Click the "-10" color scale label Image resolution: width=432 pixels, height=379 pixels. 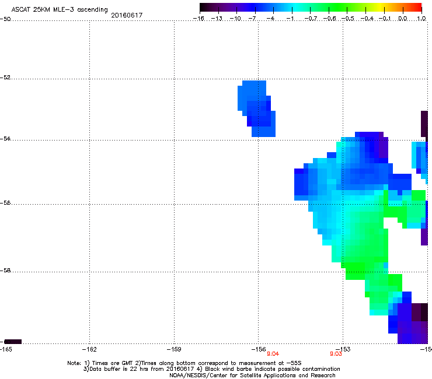[235, 19]
